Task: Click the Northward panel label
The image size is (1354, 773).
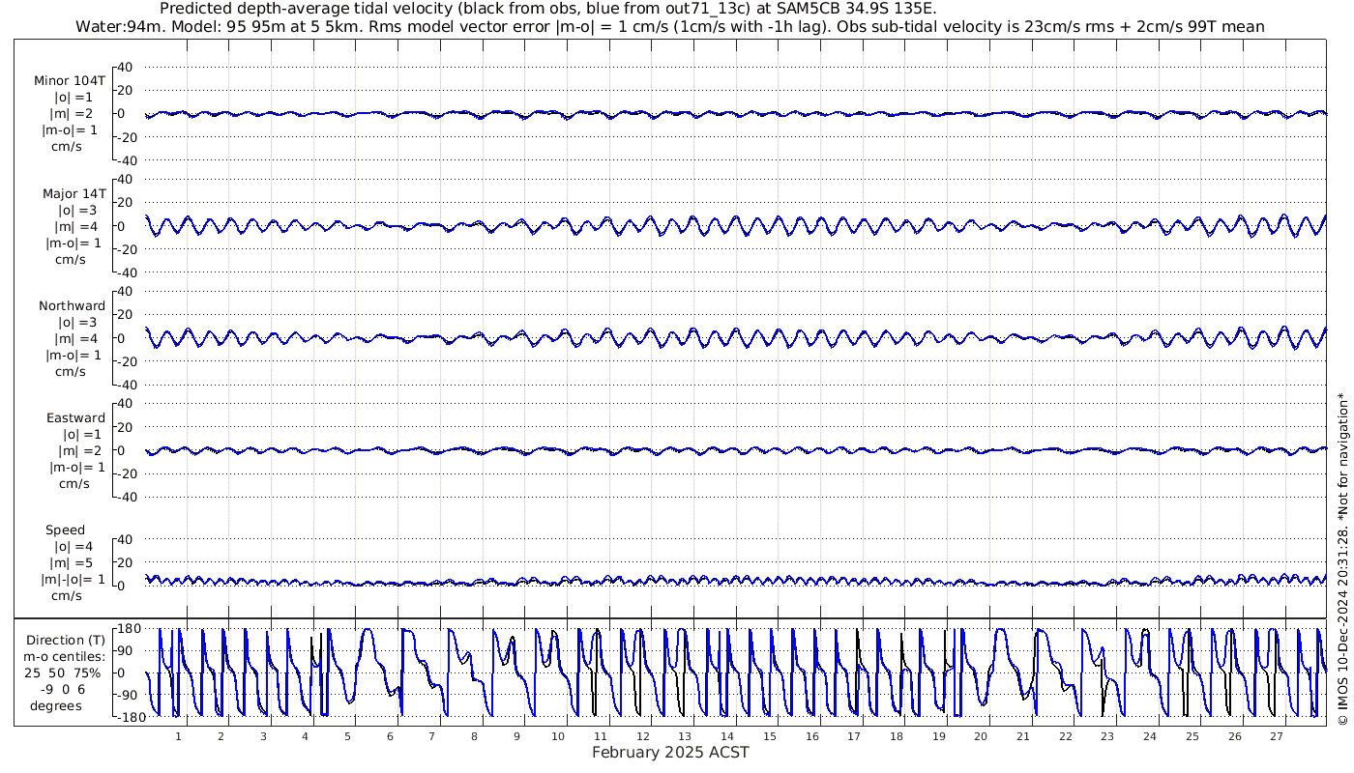Action: click(x=72, y=305)
